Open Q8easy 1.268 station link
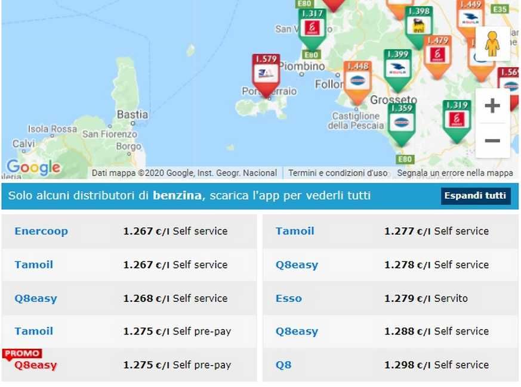Viewport: 521px width, 387px height. tap(36, 298)
